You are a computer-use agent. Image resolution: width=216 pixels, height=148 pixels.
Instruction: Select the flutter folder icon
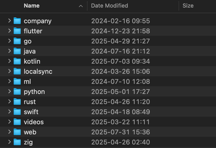tap(17, 31)
